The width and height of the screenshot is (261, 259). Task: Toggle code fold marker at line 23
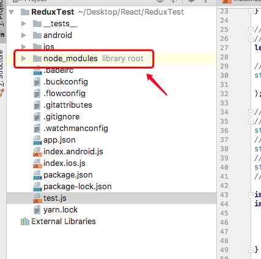[x=251, y=12]
